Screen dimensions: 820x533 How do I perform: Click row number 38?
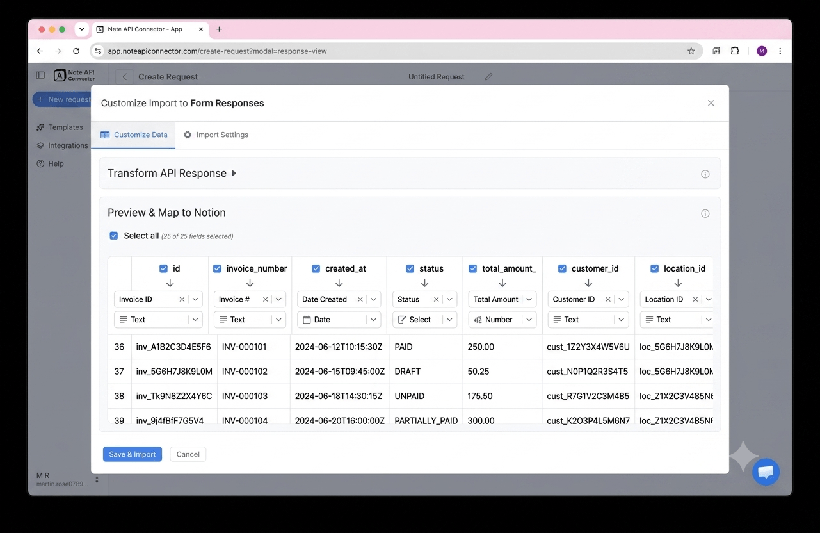point(119,396)
